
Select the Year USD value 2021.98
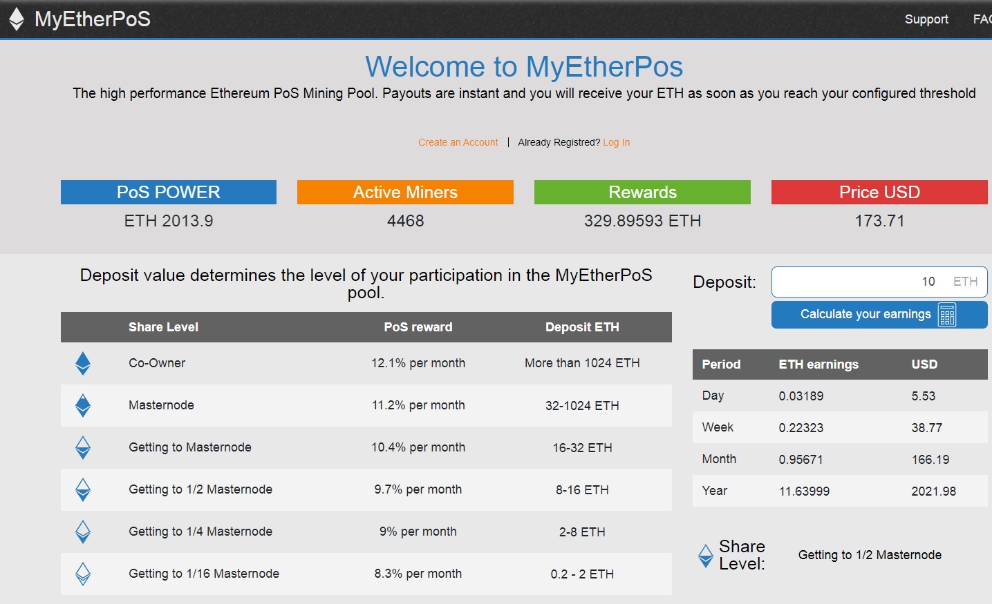pos(933,491)
